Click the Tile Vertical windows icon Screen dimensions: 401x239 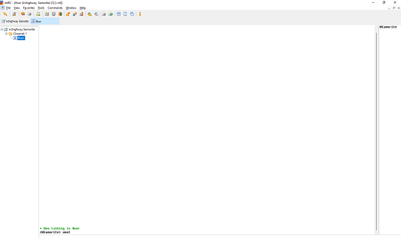(x=125, y=14)
